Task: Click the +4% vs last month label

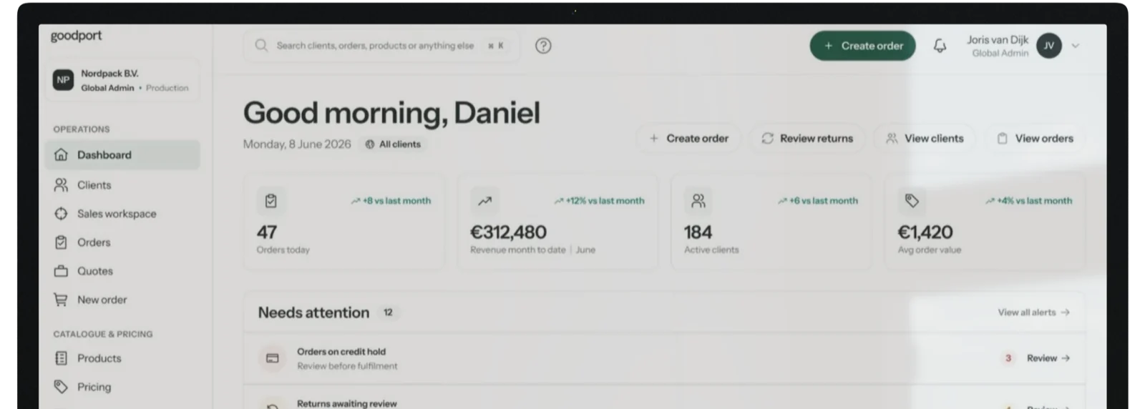Action: tap(1029, 201)
